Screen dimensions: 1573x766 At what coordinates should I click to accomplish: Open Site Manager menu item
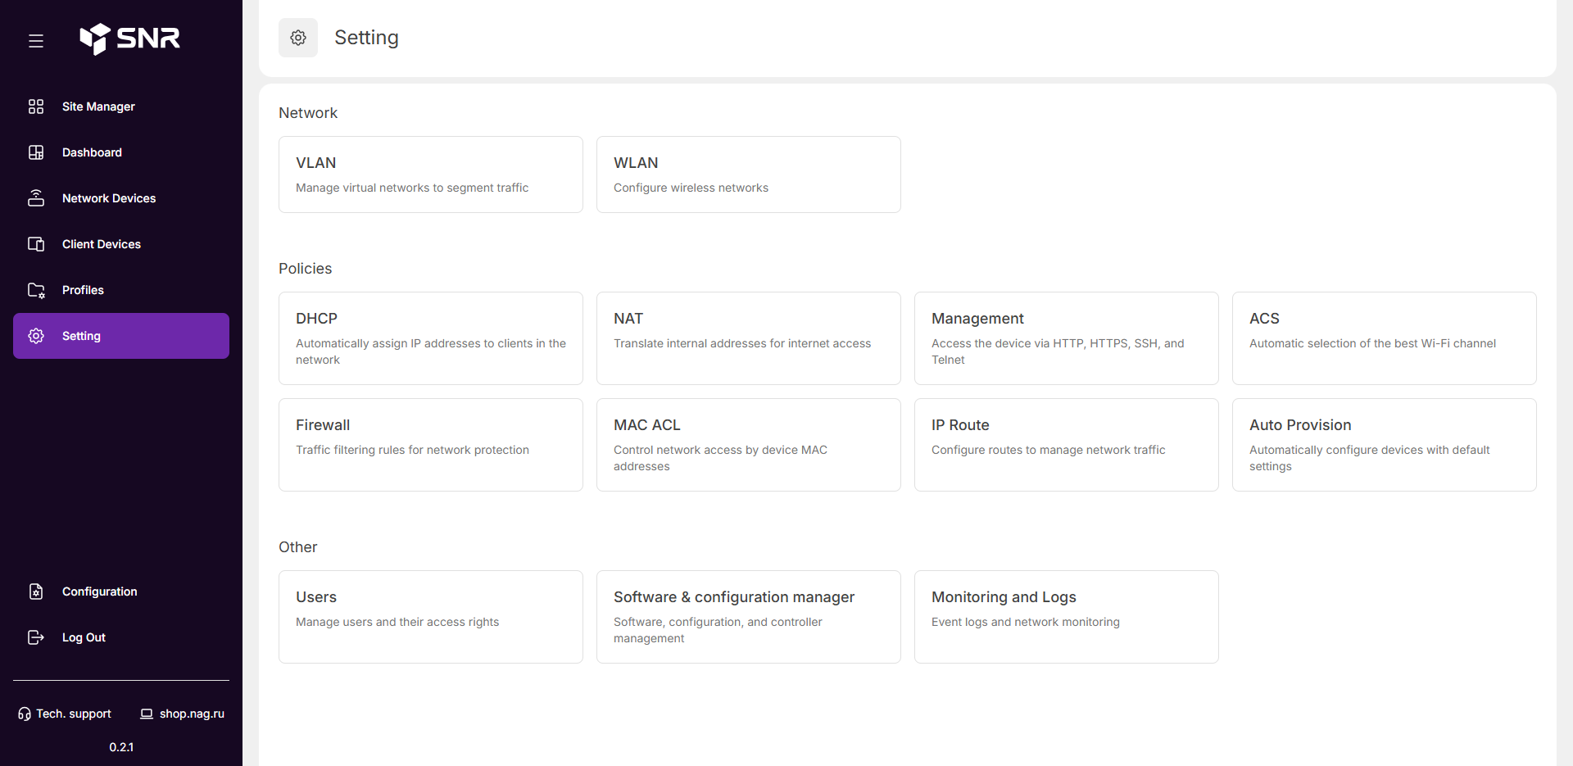click(x=121, y=107)
